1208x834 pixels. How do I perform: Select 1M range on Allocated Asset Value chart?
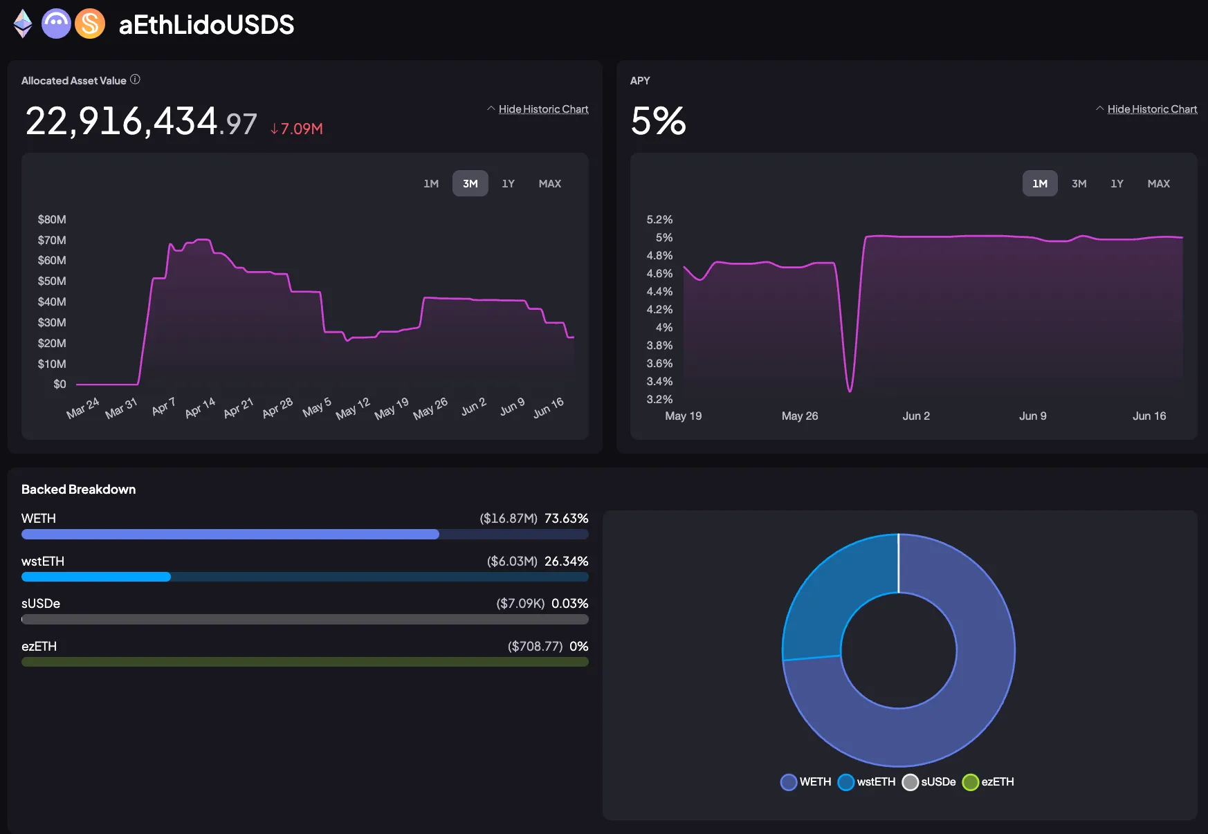tap(431, 183)
